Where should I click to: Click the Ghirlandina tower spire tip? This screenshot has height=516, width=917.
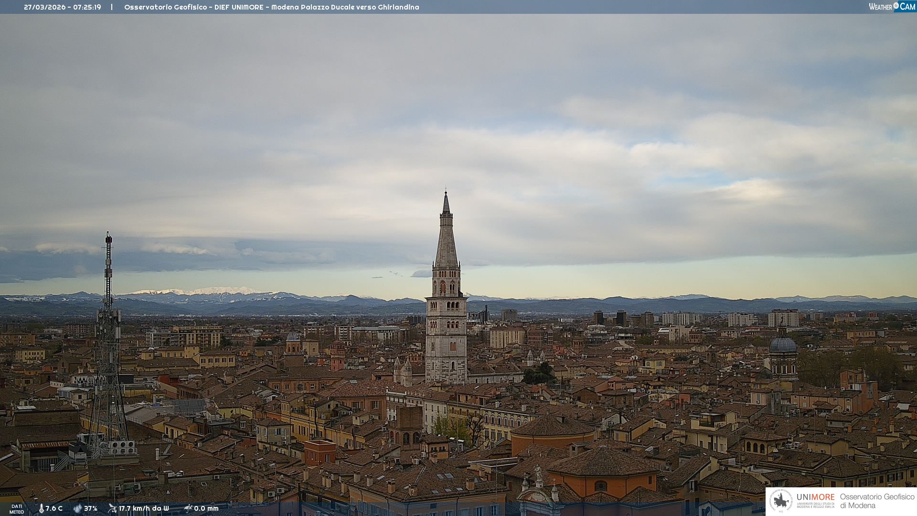point(446,193)
